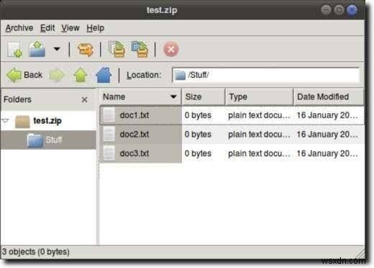Open an archive using toolbar icon
This screenshot has width=374, height=268.
click(37, 49)
